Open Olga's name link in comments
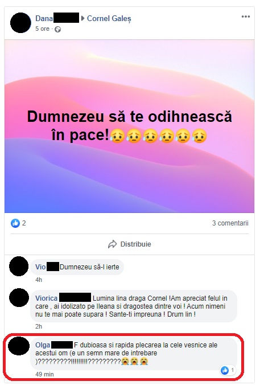Viewport: 260px width, 385px height. 43,345
